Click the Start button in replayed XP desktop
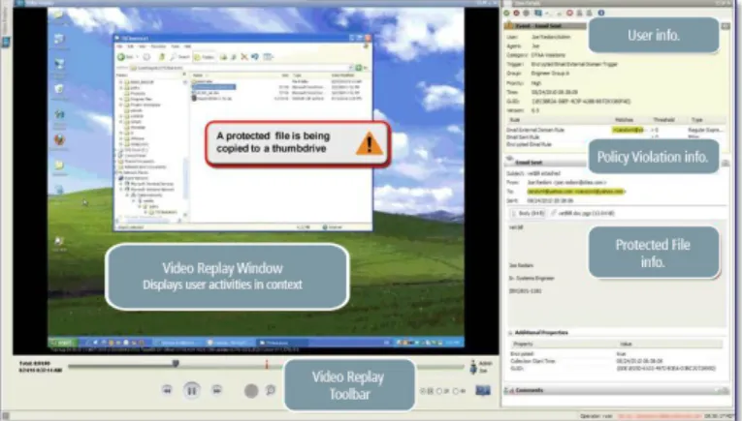742x421 pixels. click(x=63, y=343)
